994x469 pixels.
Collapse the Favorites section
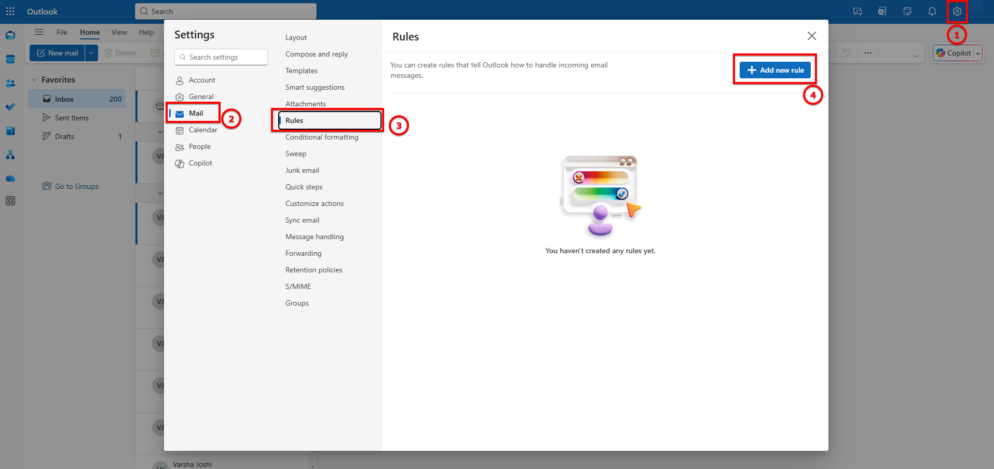(34, 79)
